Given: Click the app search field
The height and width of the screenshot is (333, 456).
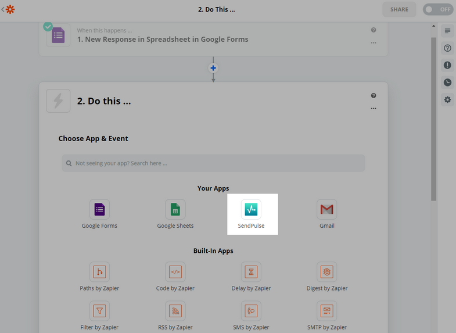Looking at the screenshot, I should coord(213,163).
